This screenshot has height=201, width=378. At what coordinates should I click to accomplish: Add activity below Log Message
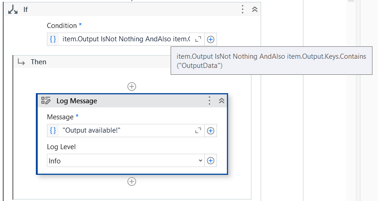click(132, 182)
